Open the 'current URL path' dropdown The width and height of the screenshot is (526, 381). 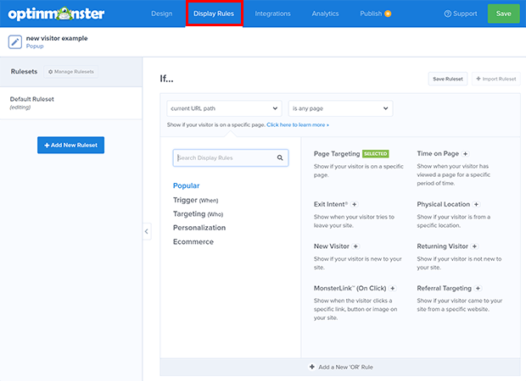pyautogui.click(x=224, y=108)
